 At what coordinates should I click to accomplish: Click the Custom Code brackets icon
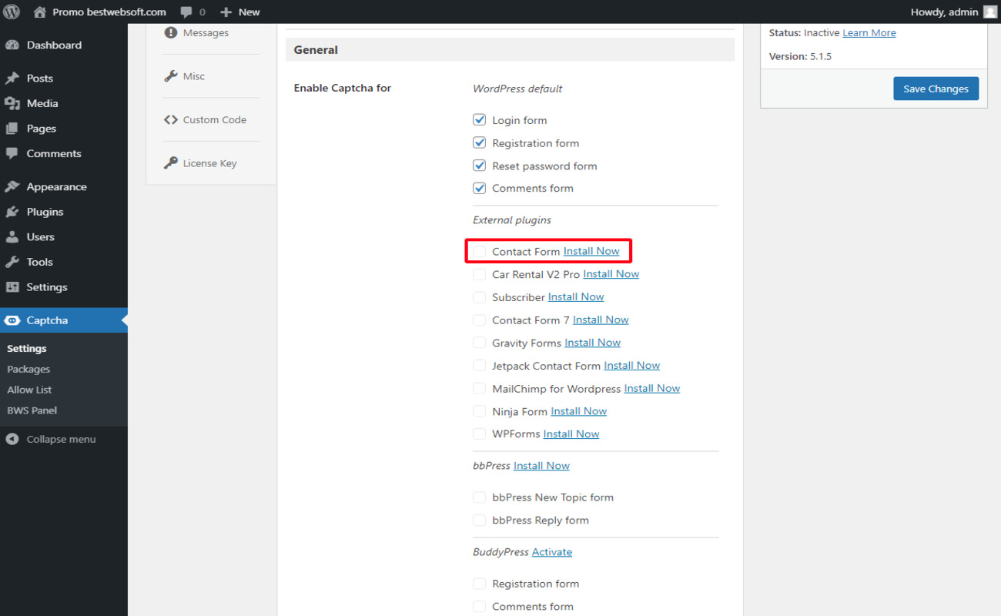click(x=171, y=120)
